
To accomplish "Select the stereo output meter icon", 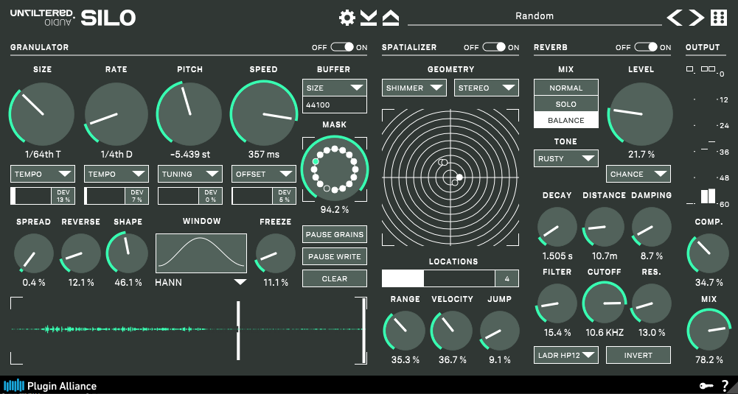I will (708, 68).
